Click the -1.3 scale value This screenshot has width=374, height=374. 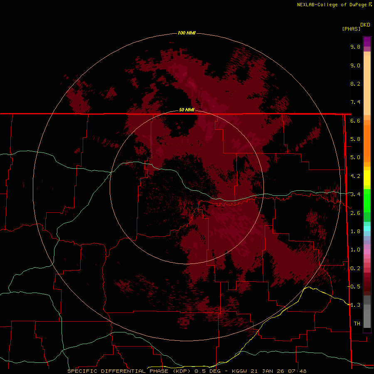coord(354,305)
